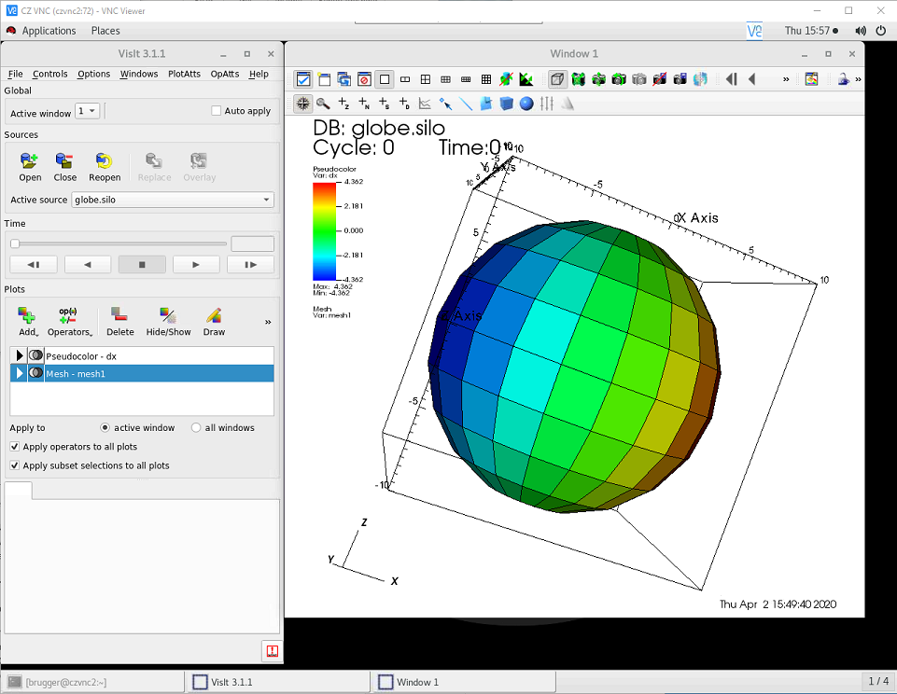Click the play forward button

196,265
